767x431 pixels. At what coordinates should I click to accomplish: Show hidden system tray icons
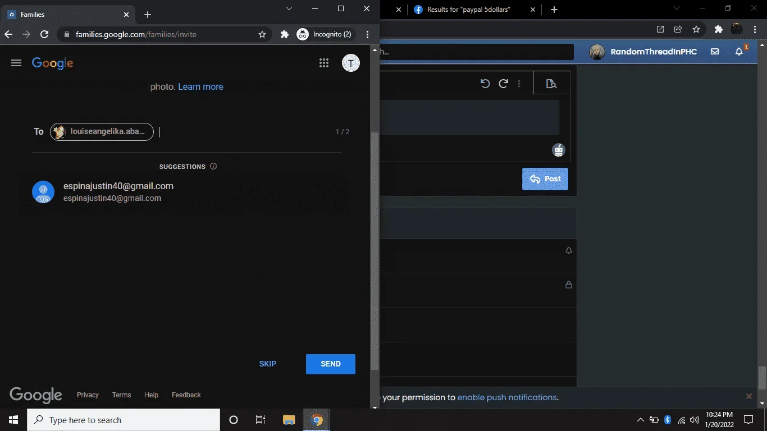tap(641, 420)
